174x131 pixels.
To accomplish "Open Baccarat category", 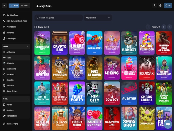I will [x=16, y=86].
